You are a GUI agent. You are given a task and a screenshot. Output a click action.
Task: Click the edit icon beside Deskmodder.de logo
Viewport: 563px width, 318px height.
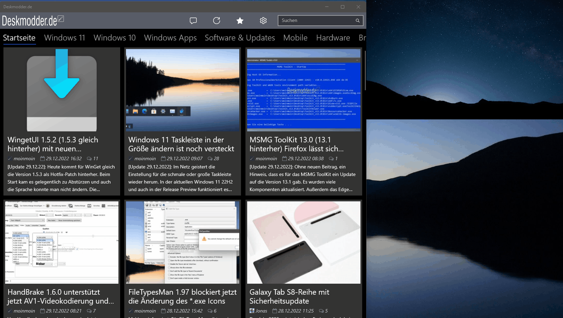click(61, 19)
